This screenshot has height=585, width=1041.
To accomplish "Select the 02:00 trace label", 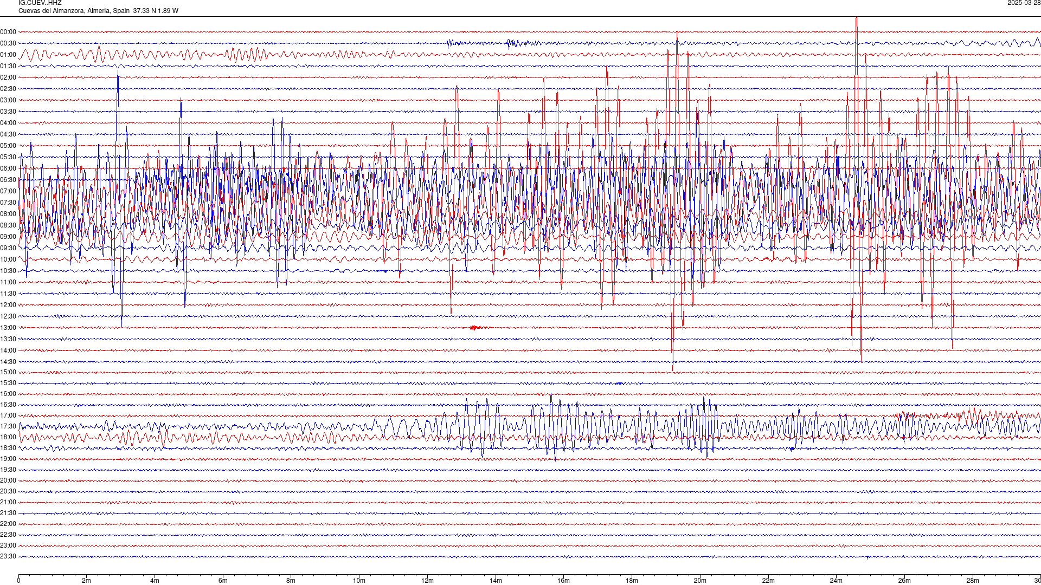I will tap(8, 77).
